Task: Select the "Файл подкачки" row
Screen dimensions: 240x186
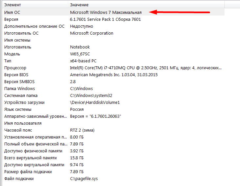Action: pos(19,178)
